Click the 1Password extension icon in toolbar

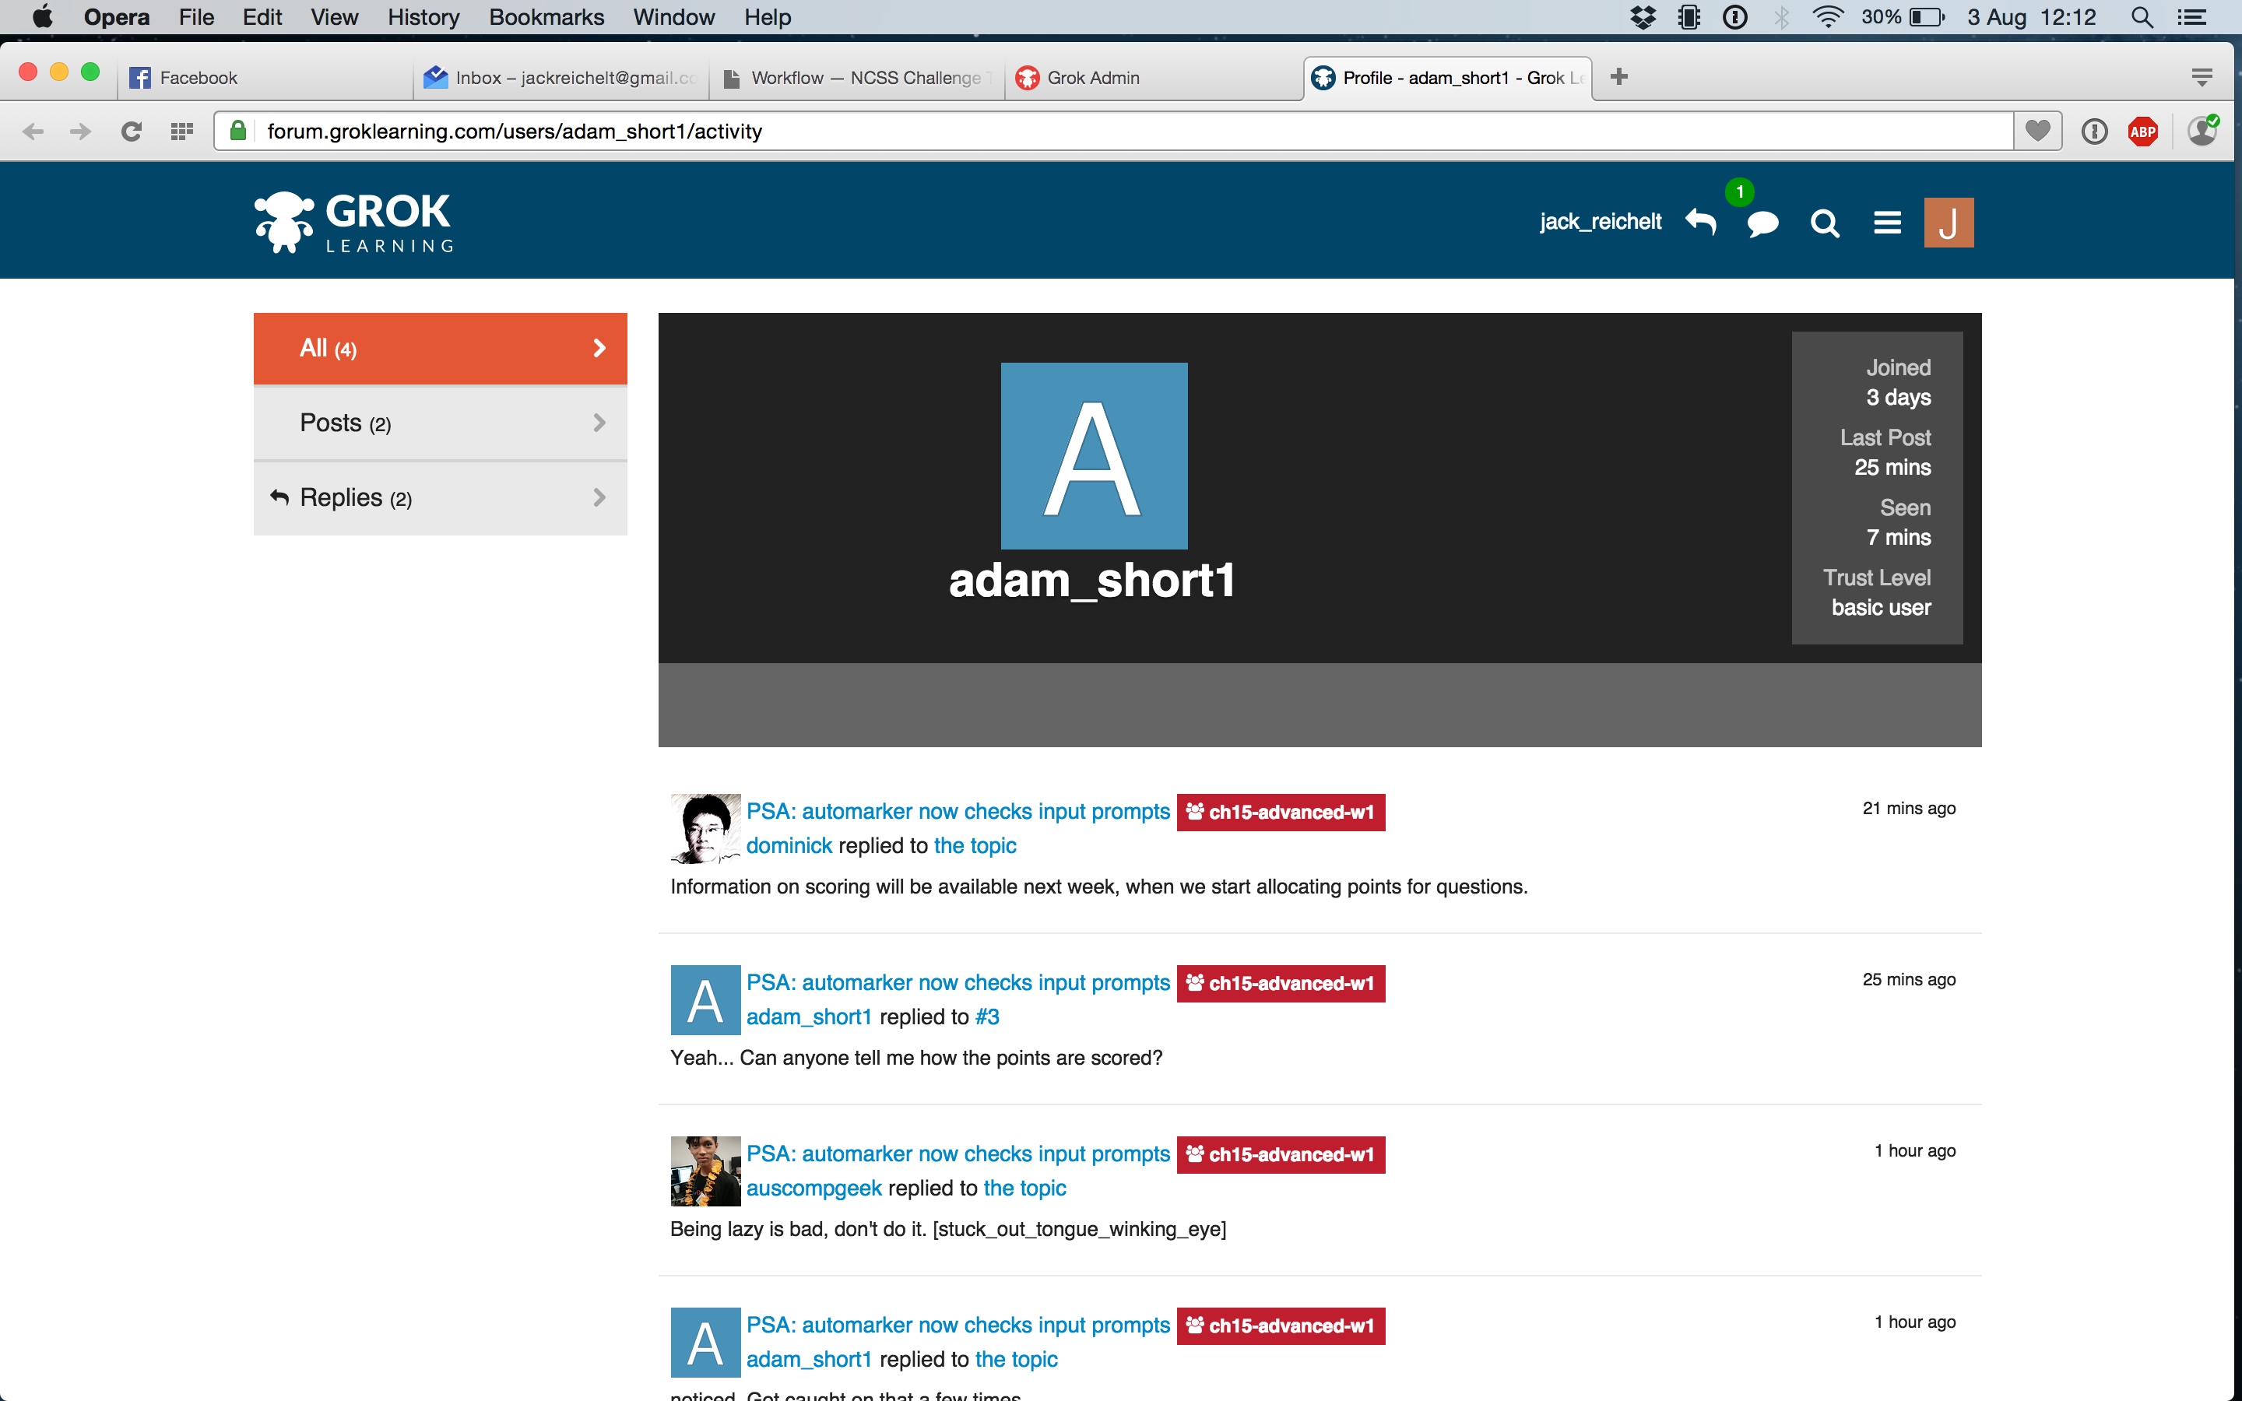point(2095,132)
